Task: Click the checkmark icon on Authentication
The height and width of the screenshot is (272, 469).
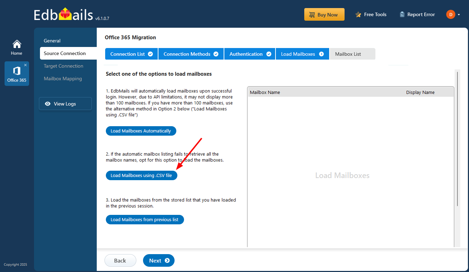Action: [269, 54]
